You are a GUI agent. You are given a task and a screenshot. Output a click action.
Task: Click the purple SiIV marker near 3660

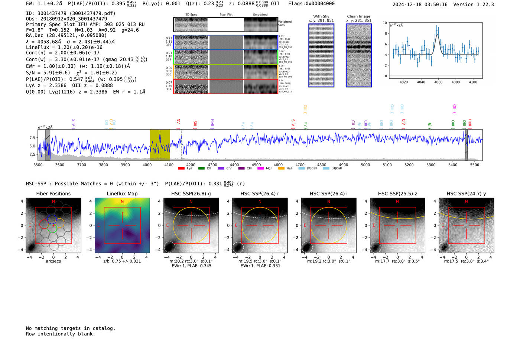click(74, 124)
